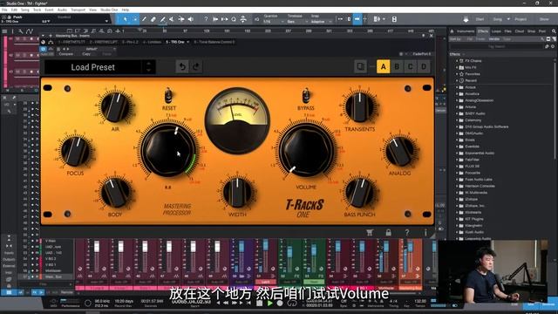The image size is (558, 314).
Task: Switch to the Instruments browser tab
Action: coord(466,31)
